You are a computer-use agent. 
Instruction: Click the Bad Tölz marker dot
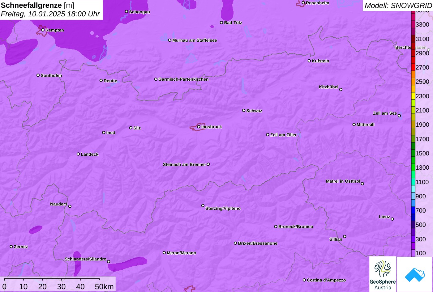coord(221,23)
